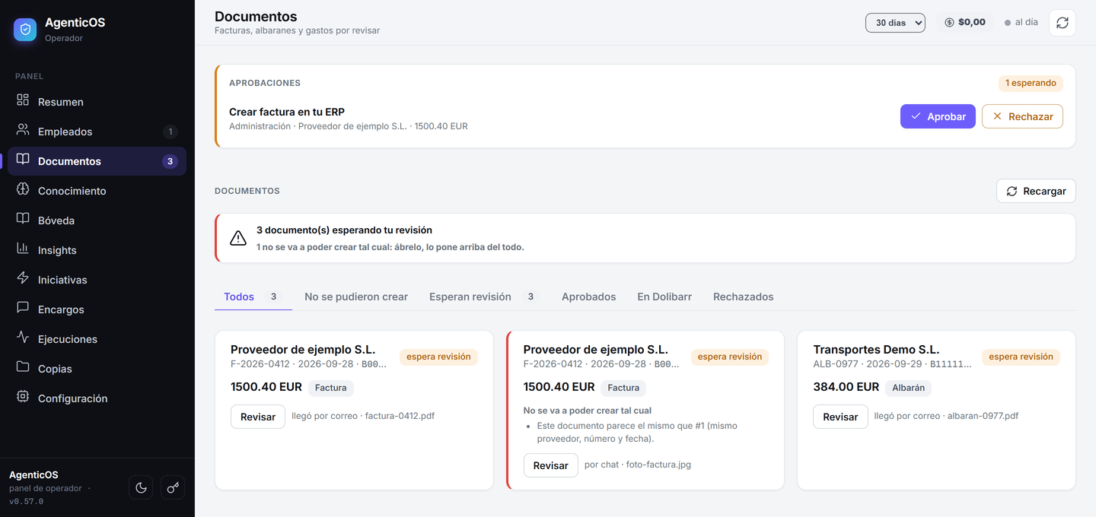
Task: Reload documents with the Recargar button
Action: (1036, 191)
